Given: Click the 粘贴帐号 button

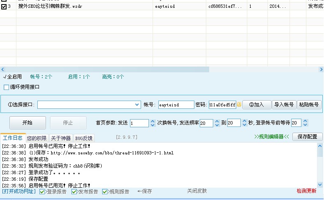Looking at the screenshot, I should (309, 105).
